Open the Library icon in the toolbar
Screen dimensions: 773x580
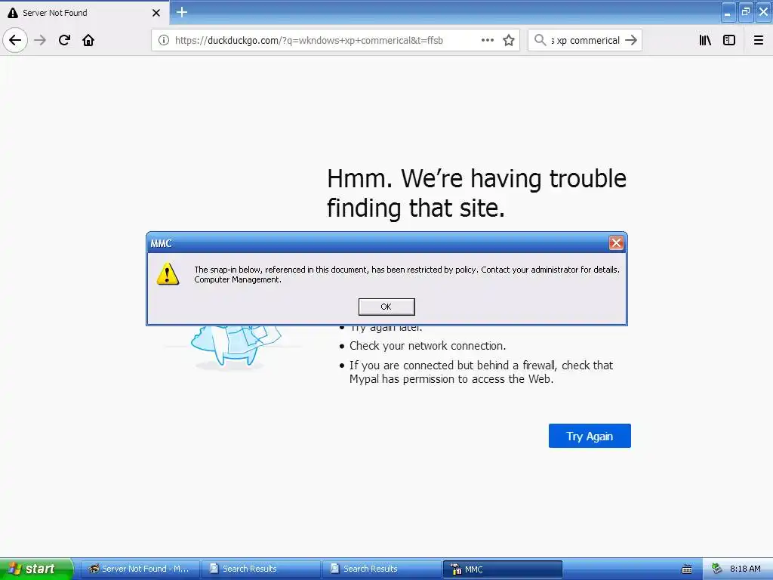pyautogui.click(x=705, y=41)
